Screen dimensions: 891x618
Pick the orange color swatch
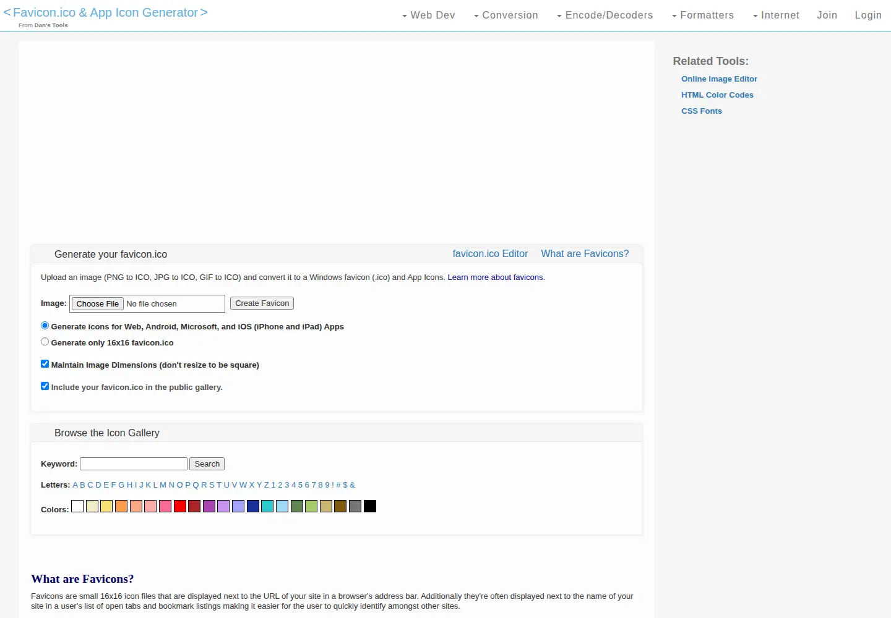pos(121,506)
